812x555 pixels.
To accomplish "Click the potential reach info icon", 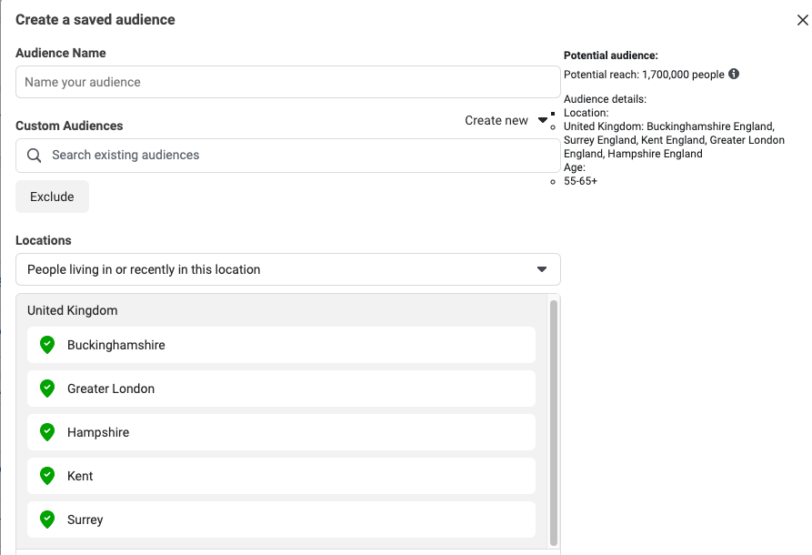I will click(734, 74).
